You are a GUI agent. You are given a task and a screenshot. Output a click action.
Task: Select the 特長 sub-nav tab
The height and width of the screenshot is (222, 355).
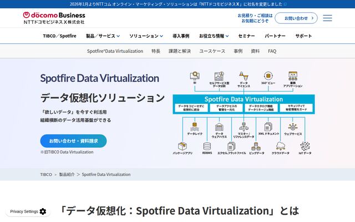tap(156, 51)
